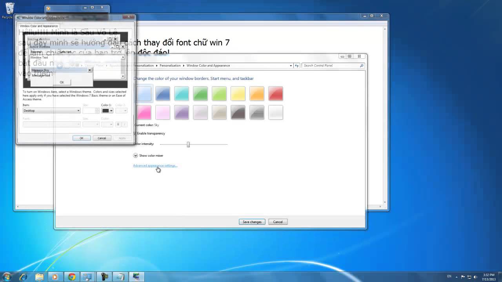The height and width of the screenshot is (282, 502).
Task: Open the network tray icon
Action: tap(469, 277)
